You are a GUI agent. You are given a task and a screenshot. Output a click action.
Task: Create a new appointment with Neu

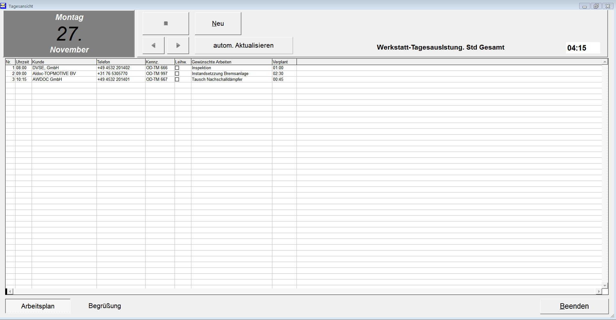click(x=218, y=24)
